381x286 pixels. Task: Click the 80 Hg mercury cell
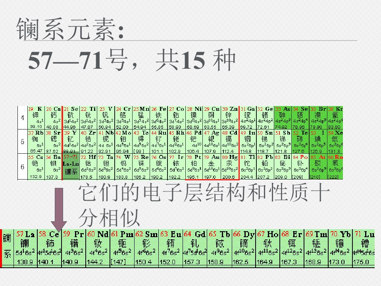pyautogui.click(x=230, y=167)
